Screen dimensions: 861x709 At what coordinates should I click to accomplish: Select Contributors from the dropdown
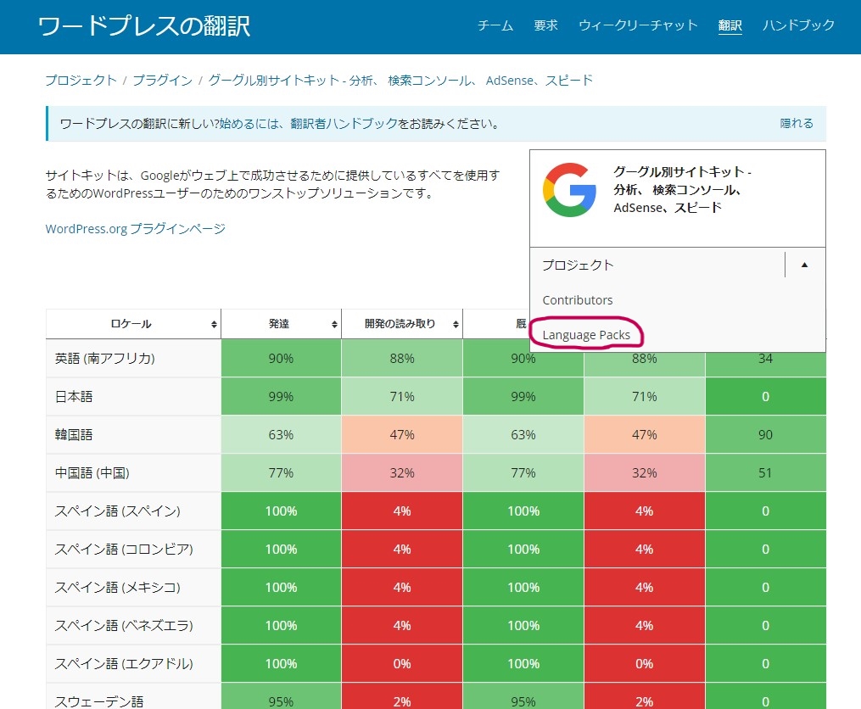[x=578, y=300]
